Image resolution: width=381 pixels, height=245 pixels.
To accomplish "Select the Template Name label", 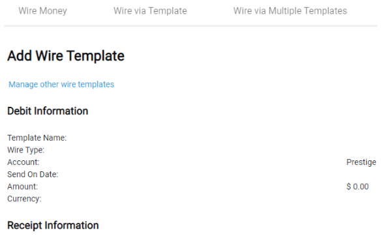I will [37, 137].
